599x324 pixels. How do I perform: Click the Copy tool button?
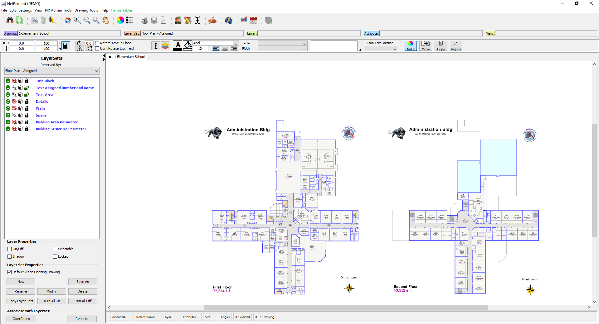pos(441,46)
